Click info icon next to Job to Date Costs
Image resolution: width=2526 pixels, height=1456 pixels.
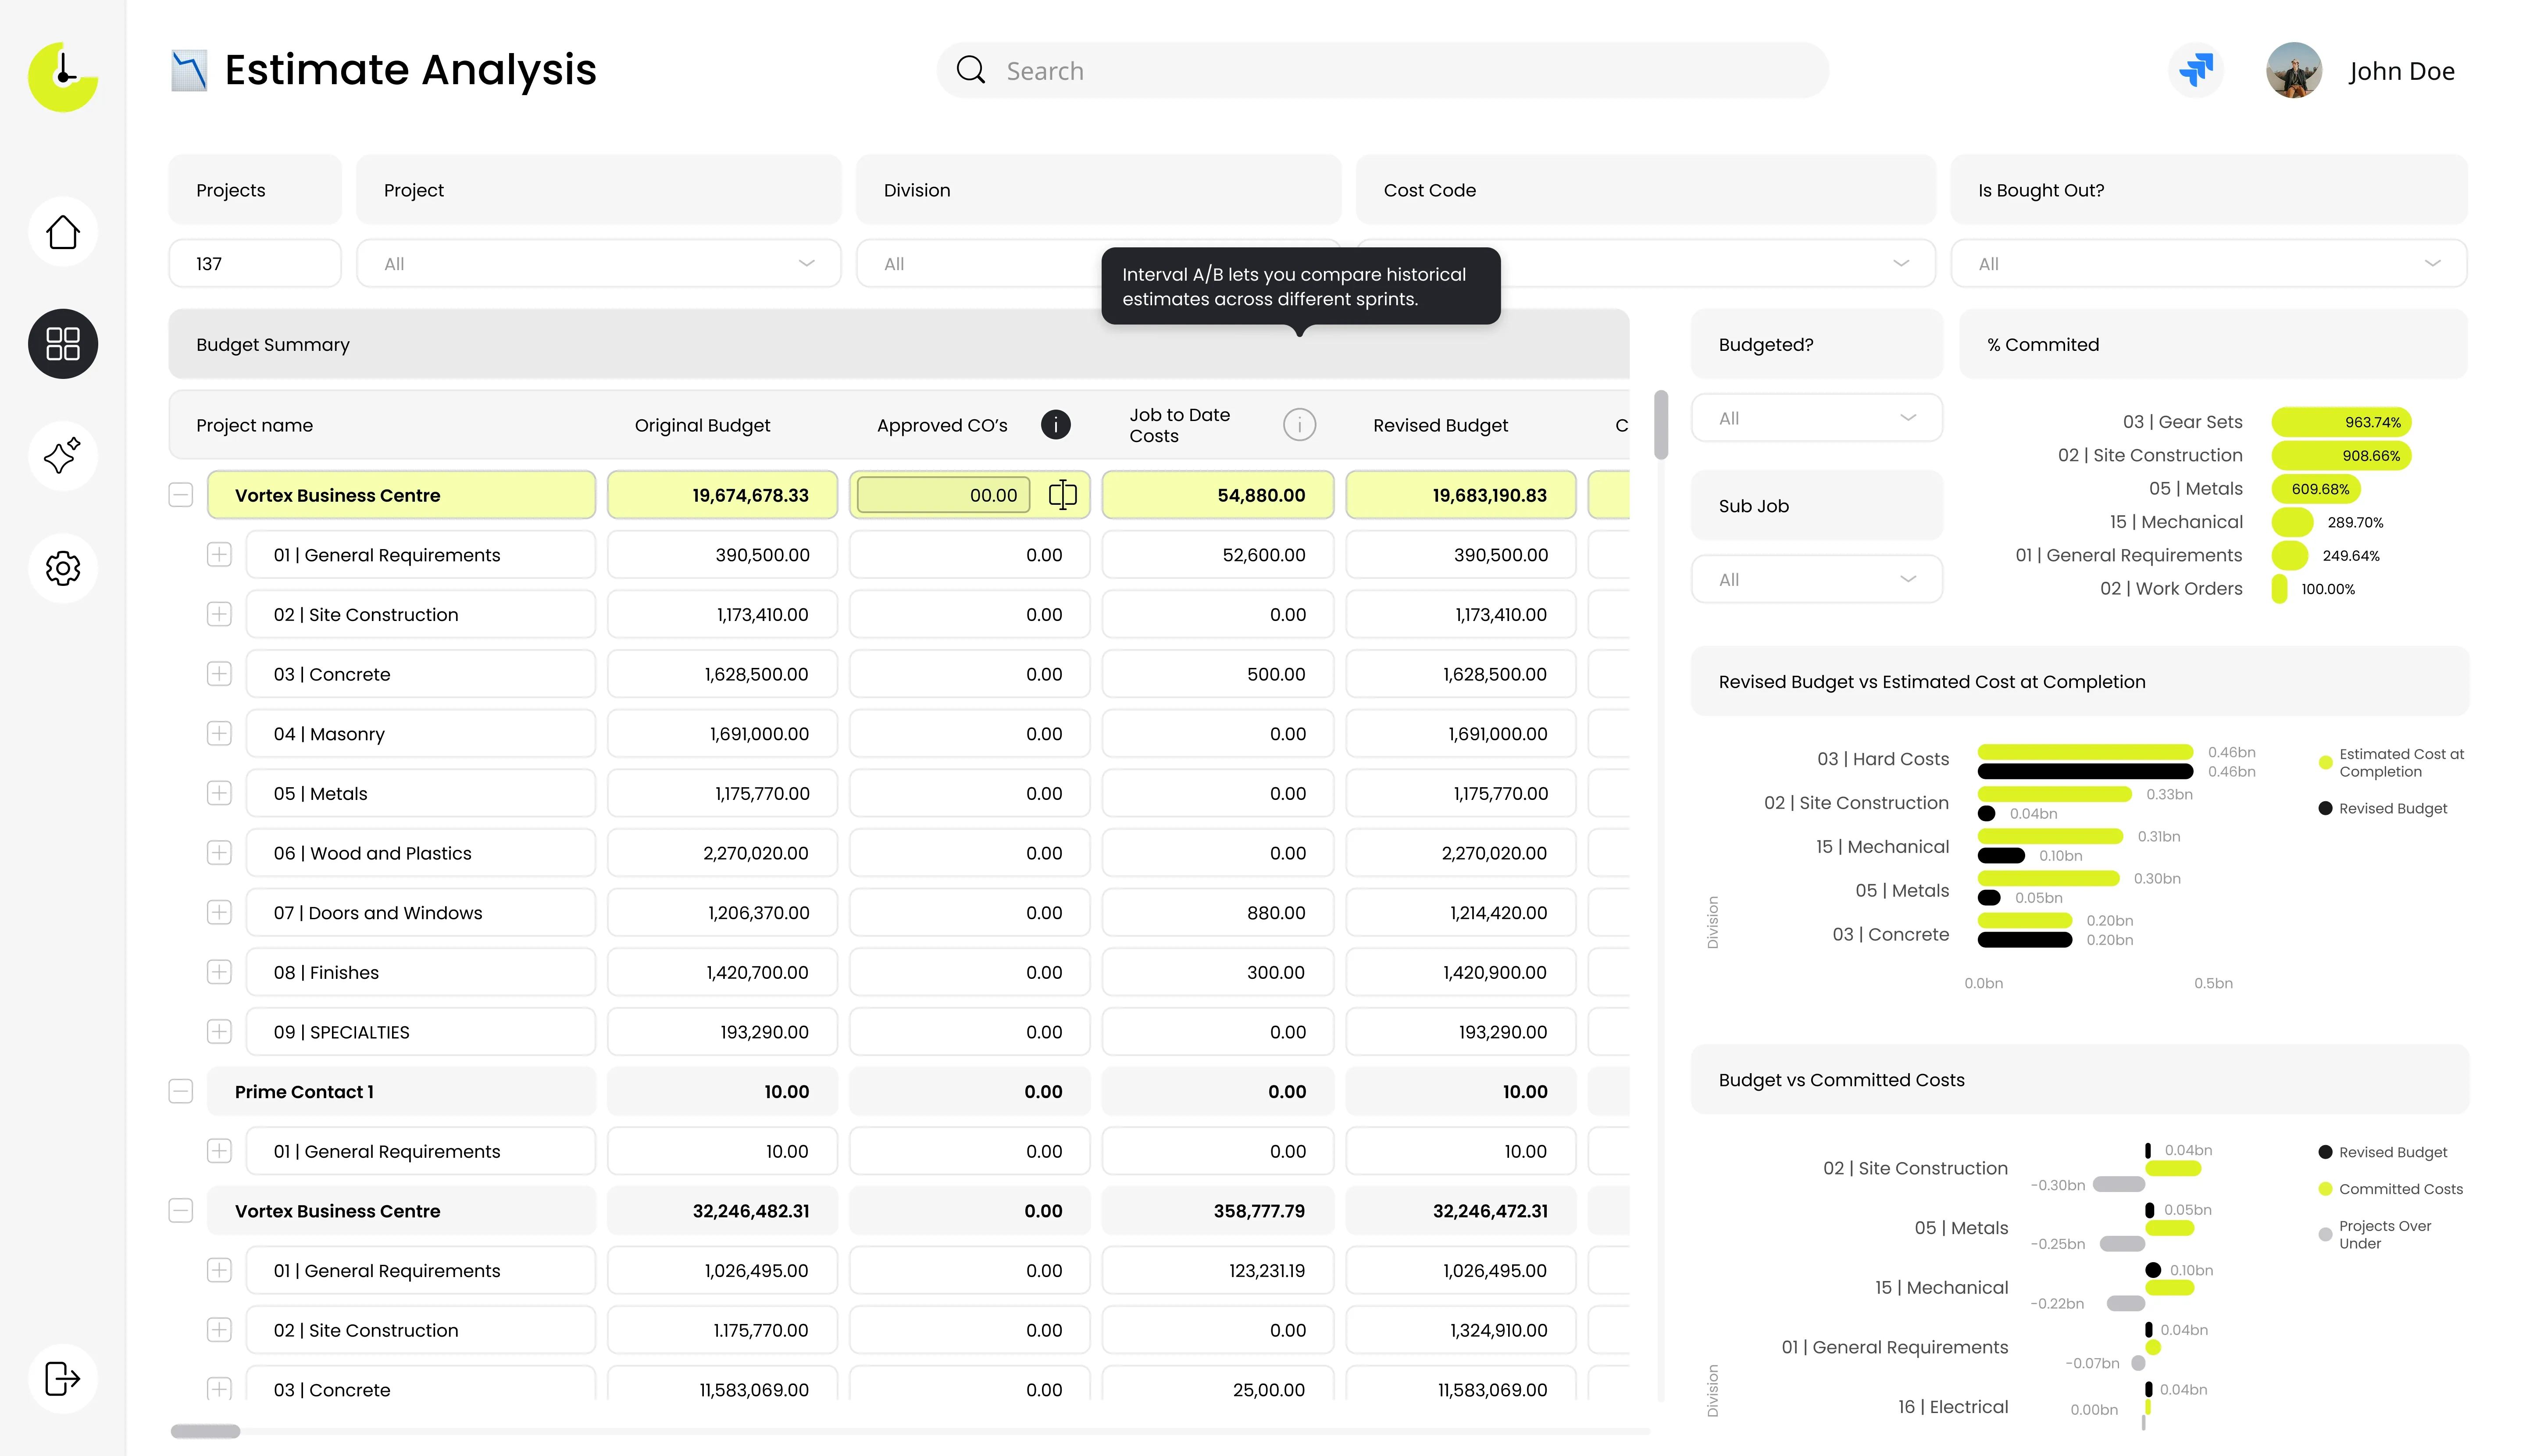pyautogui.click(x=1299, y=425)
